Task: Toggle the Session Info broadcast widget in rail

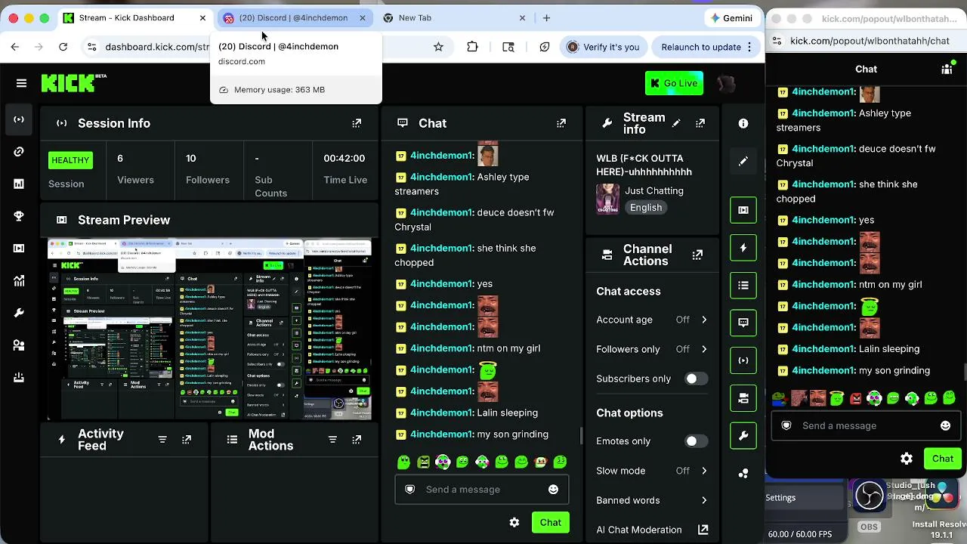Action: [x=743, y=360]
